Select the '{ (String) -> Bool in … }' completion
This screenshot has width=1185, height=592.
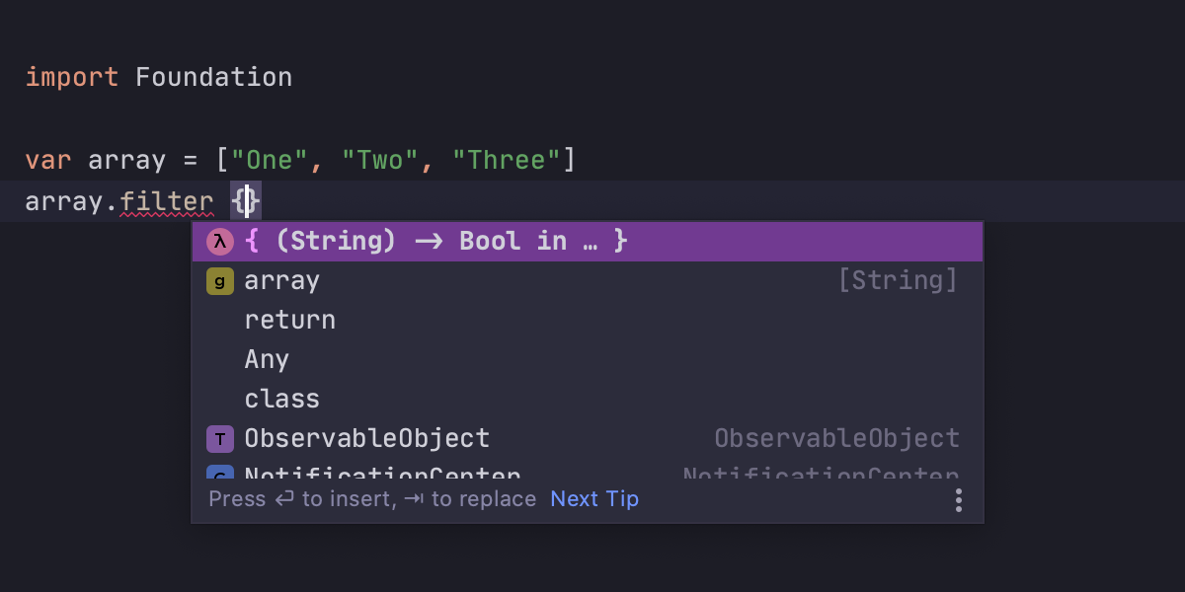pos(435,242)
